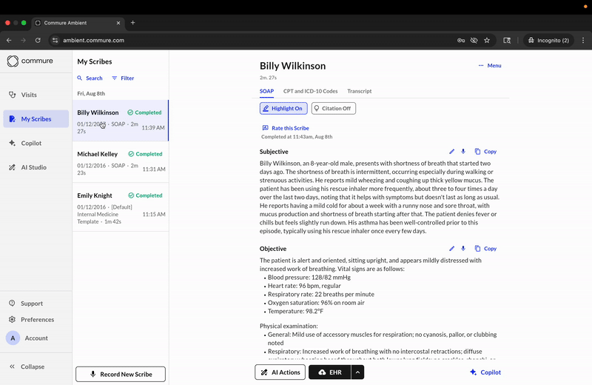Image resolution: width=592 pixels, height=385 pixels.
Task: Collapse the sidebar
Action: coord(27,366)
